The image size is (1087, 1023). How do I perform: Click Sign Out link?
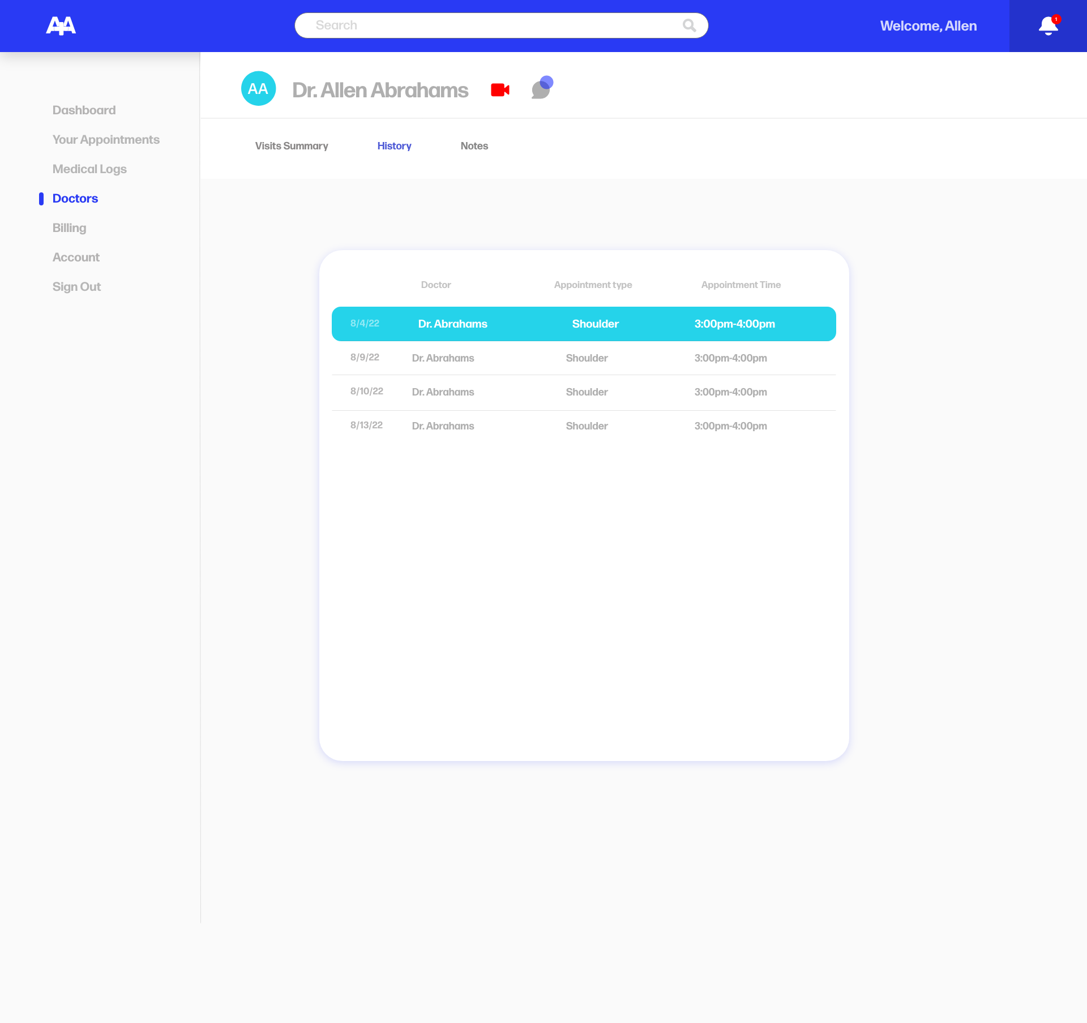point(76,287)
